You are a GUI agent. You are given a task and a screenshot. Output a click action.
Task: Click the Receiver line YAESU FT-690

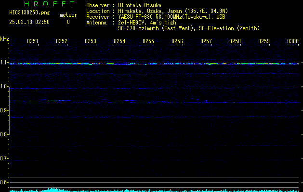(x=156, y=17)
